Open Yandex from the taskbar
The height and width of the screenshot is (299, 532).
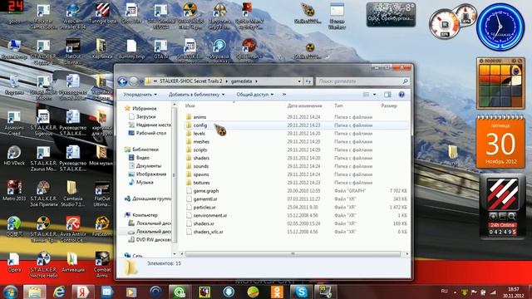[82, 292]
